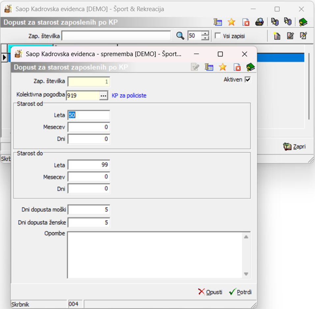Click the grayed edit-note icon in sprememba dialog
This screenshot has height=309, width=315.
(195, 67)
